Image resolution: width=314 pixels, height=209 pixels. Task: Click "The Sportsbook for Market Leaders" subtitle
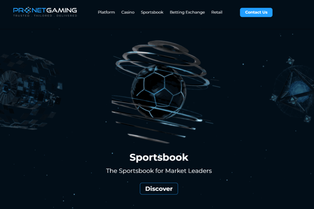click(159, 171)
